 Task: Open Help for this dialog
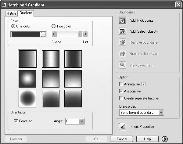point(147,139)
